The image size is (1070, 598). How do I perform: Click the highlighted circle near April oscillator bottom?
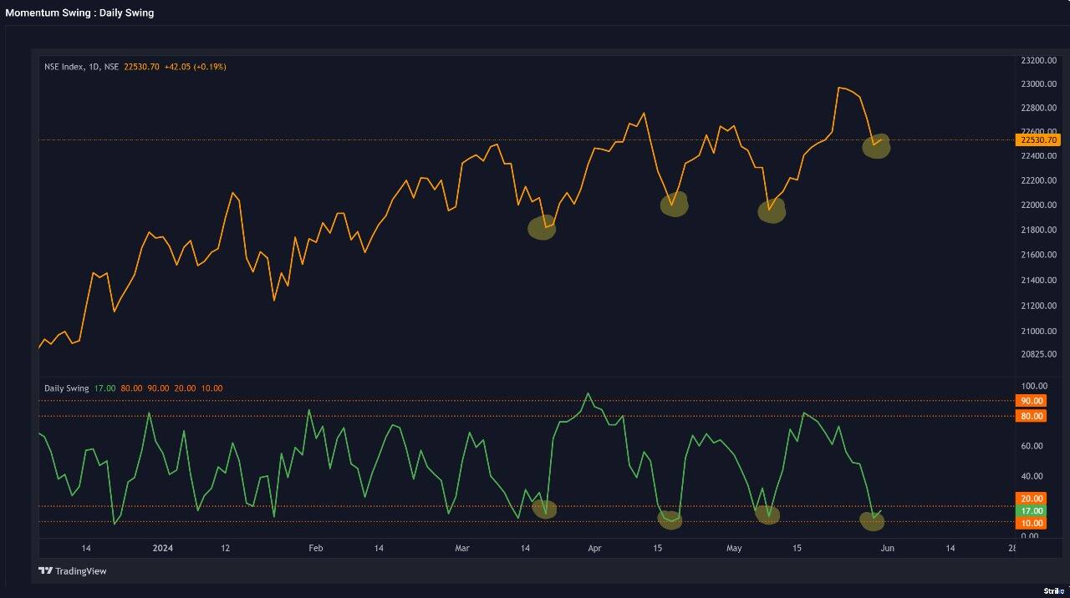[x=670, y=520]
